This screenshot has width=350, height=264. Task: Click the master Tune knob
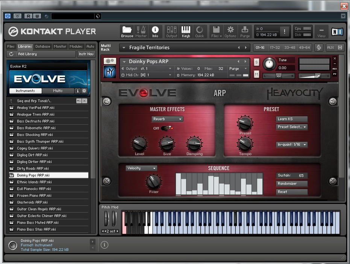point(269,64)
